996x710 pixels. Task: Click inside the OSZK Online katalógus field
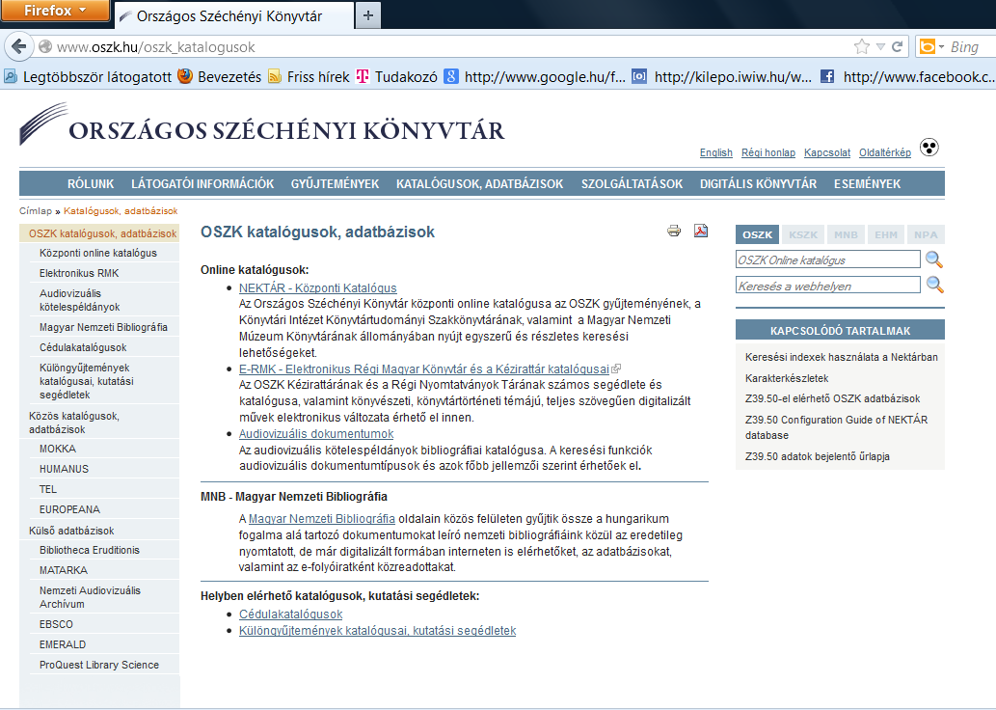point(827,259)
